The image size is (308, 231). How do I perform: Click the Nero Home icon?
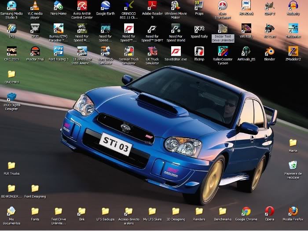(x=58, y=6)
